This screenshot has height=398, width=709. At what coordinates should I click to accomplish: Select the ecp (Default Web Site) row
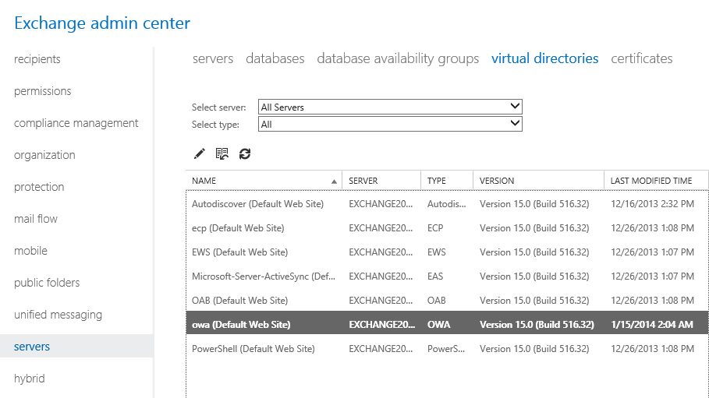point(447,228)
